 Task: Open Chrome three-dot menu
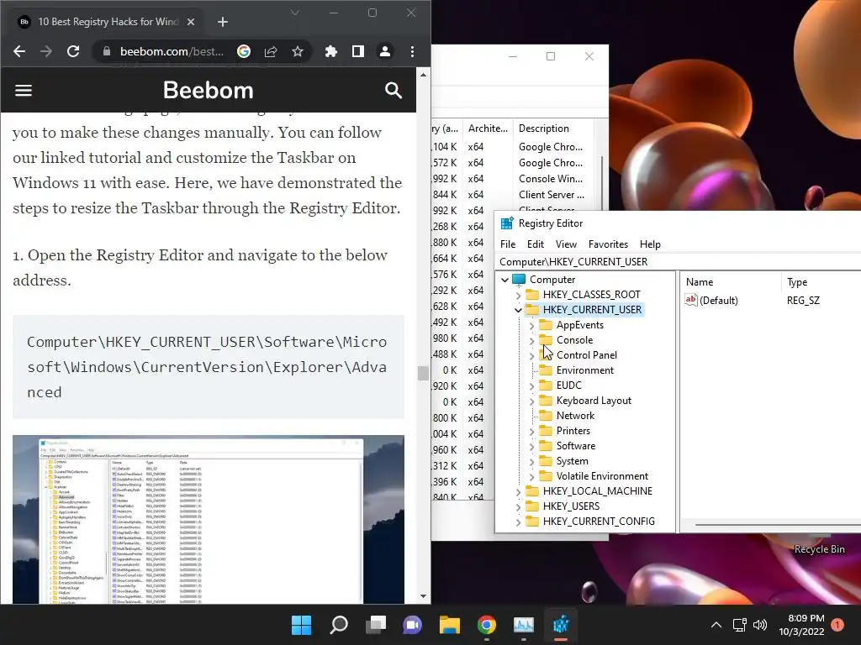tap(412, 51)
